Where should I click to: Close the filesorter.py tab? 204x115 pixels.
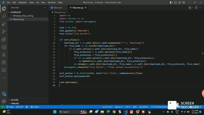point(86,8)
